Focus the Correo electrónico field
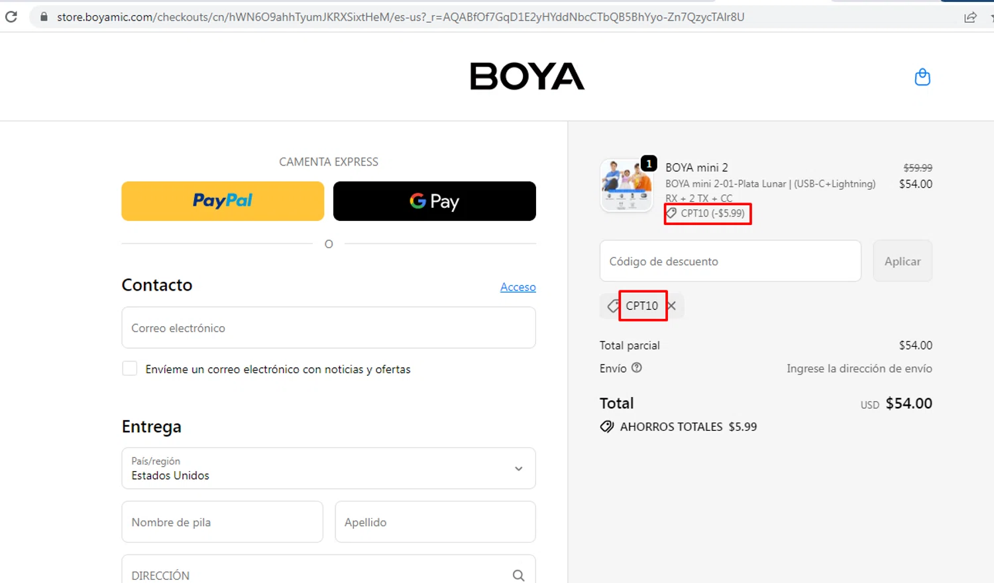Viewport: 994px width, 583px height. (x=329, y=328)
